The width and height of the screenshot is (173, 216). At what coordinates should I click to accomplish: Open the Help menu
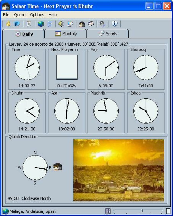[52, 15]
